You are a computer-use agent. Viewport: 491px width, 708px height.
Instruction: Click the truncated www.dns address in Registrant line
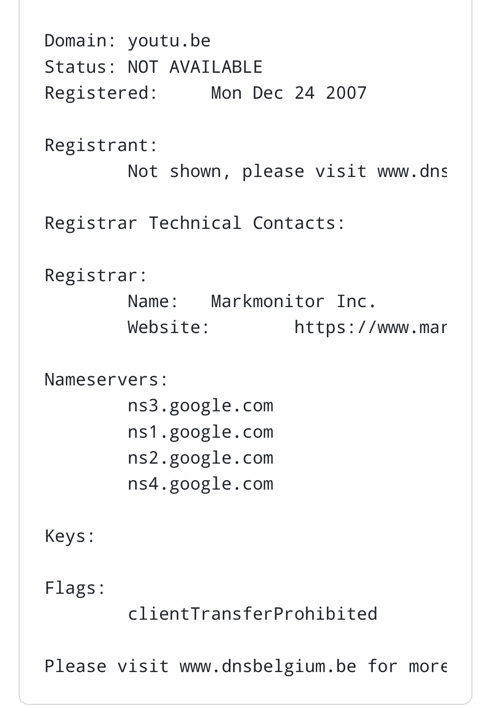[412, 172]
